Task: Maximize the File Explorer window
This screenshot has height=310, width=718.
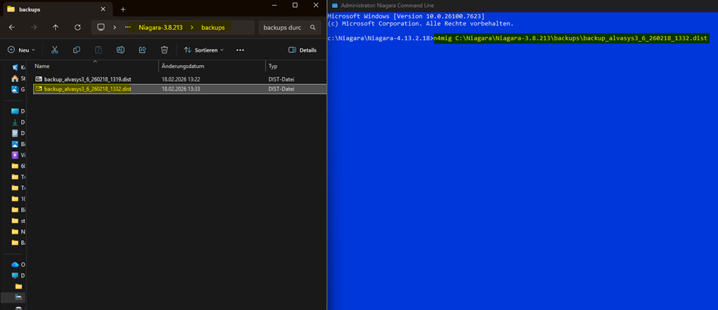Action: coord(295,5)
